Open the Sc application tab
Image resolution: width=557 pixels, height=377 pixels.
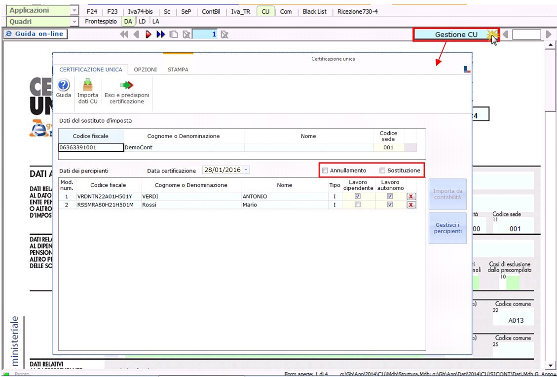click(167, 12)
